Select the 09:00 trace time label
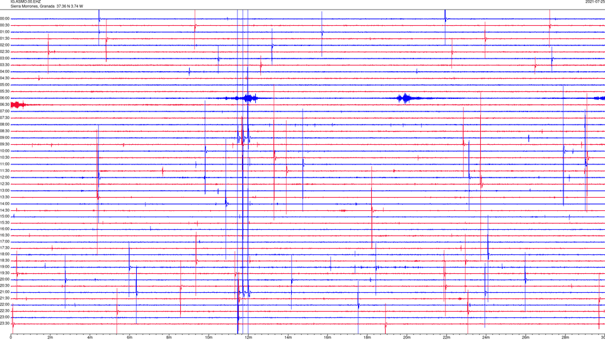Screen dimensions: 605x340 (5, 138)
